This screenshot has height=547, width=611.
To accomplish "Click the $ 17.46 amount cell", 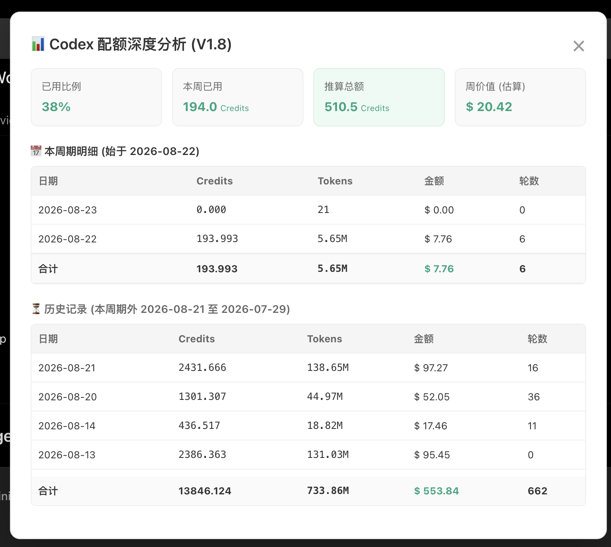I will click(x=431, y=426).
